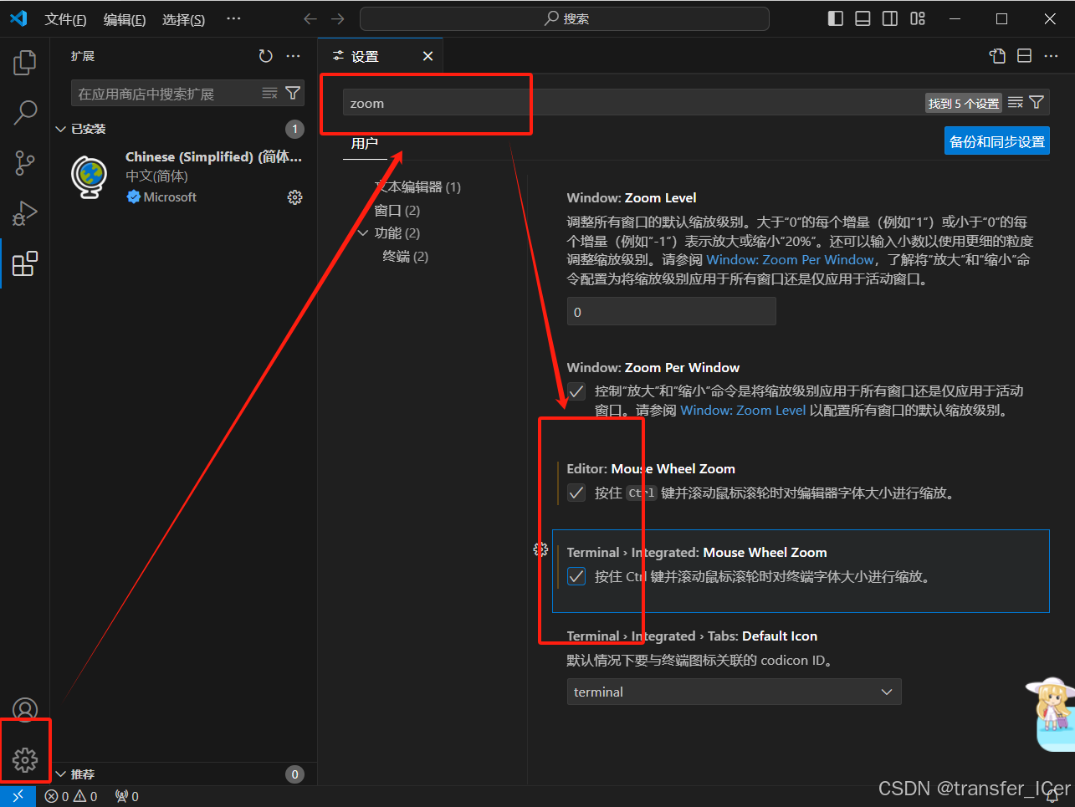Refresh the installed extensions list
Viewport: 1075px width, 807px height.
click(x=265, y=55)
